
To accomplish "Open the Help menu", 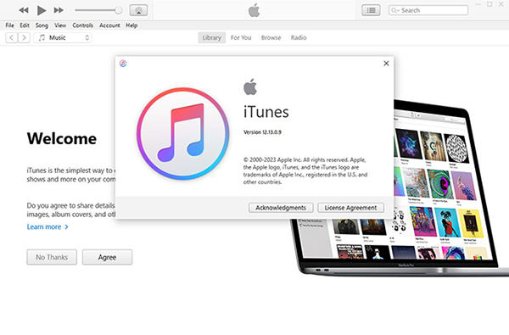I will [x=131, y=25].
